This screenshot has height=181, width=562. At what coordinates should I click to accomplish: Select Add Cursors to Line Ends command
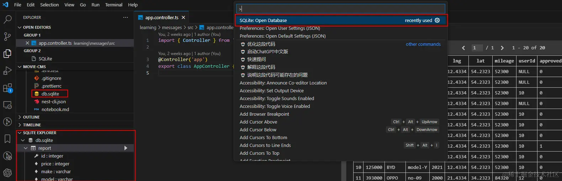[x=341, y=145]
